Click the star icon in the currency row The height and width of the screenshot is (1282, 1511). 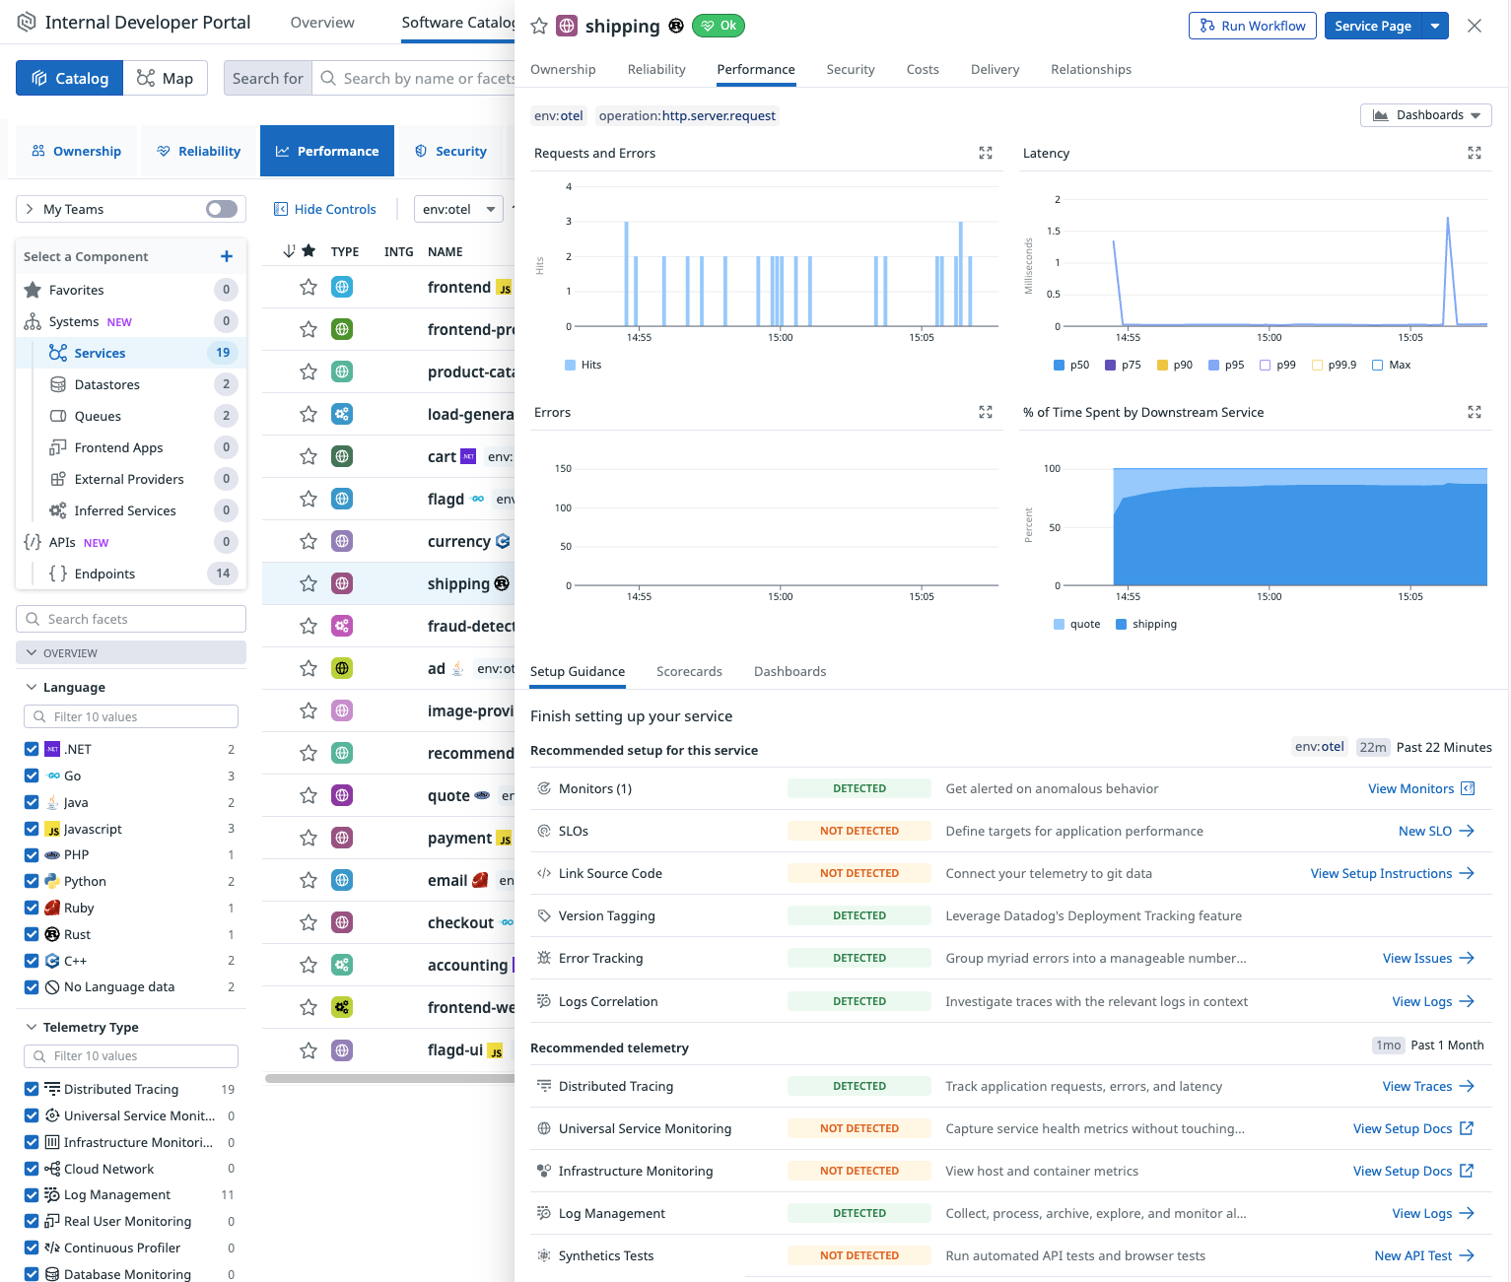(x=309, y=541)
